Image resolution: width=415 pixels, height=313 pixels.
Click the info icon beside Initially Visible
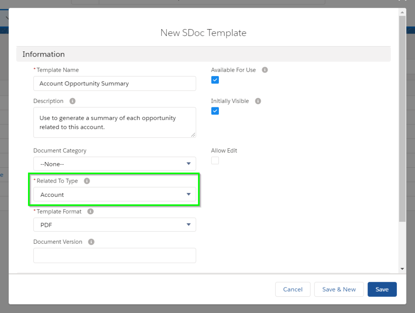[x=258, y=101]
